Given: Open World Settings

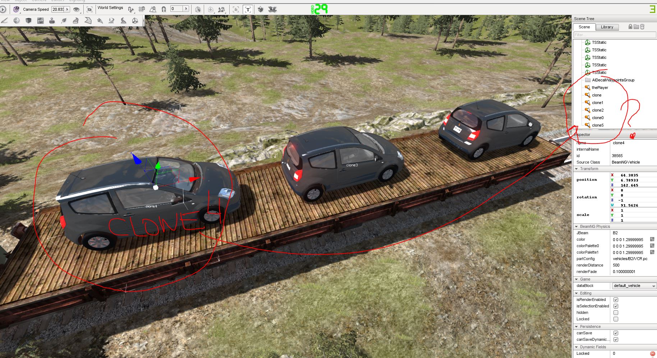Looking at the screenshot, I should point(110,8).
